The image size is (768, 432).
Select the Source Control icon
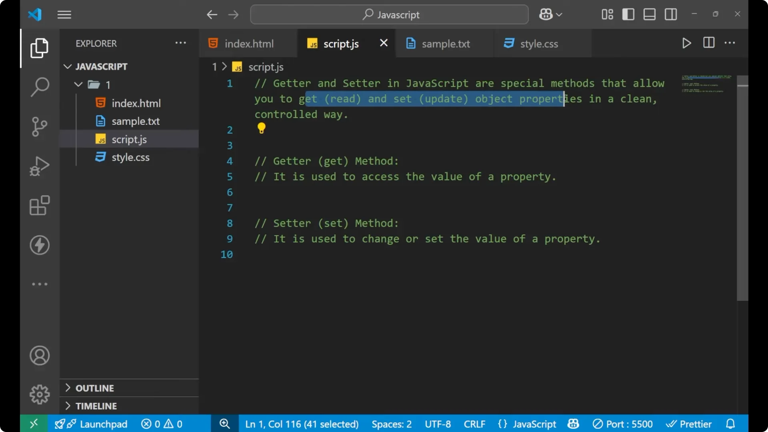click(x=39, y=126)
